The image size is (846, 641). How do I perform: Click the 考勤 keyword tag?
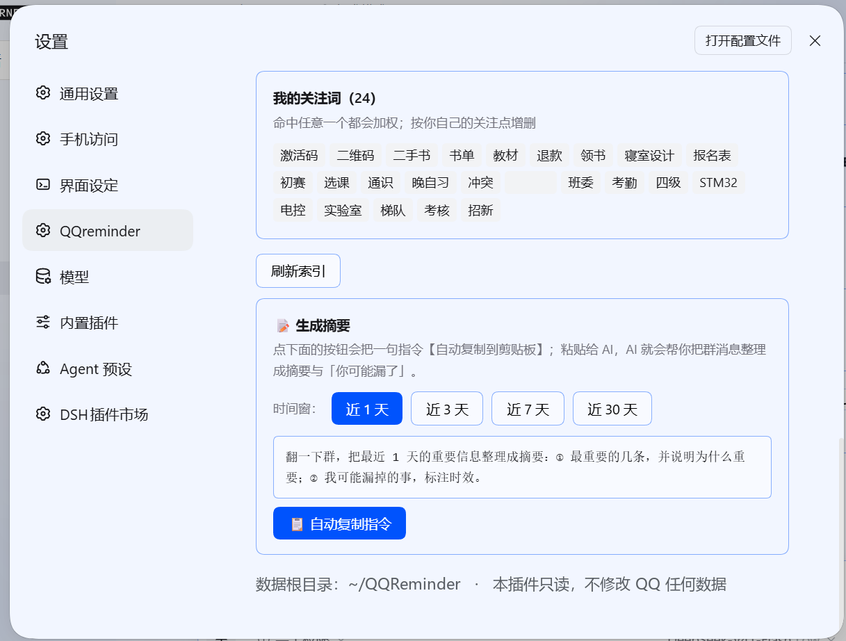click(624, 183)
